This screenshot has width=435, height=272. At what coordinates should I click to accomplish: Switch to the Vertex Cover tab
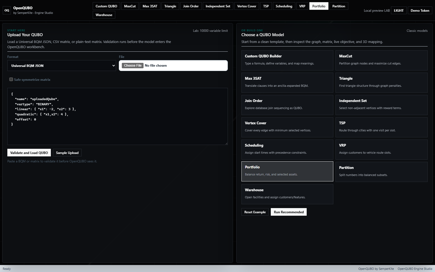(247, 6)
